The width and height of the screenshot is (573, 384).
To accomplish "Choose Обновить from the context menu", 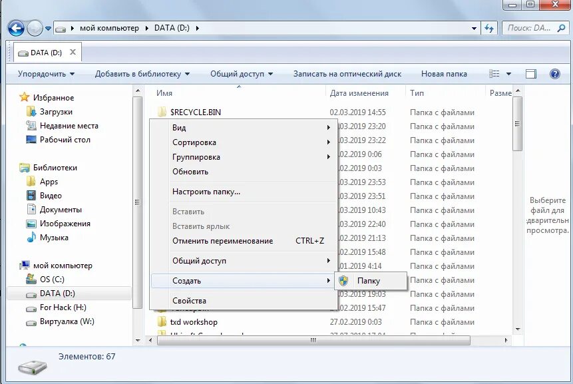I will (244, 171).
